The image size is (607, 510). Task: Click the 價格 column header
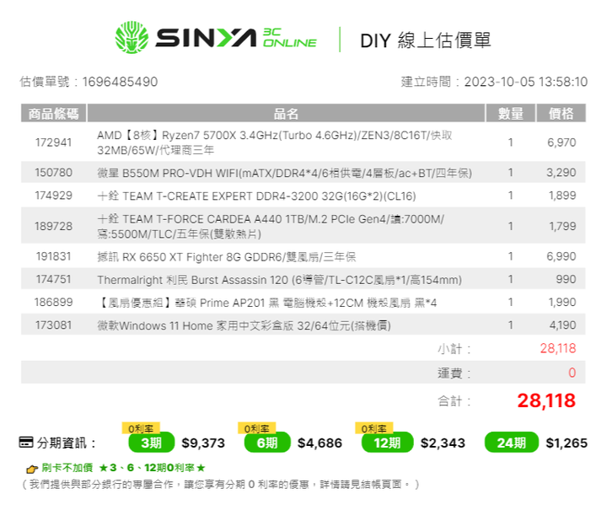[x=561, y=113]
